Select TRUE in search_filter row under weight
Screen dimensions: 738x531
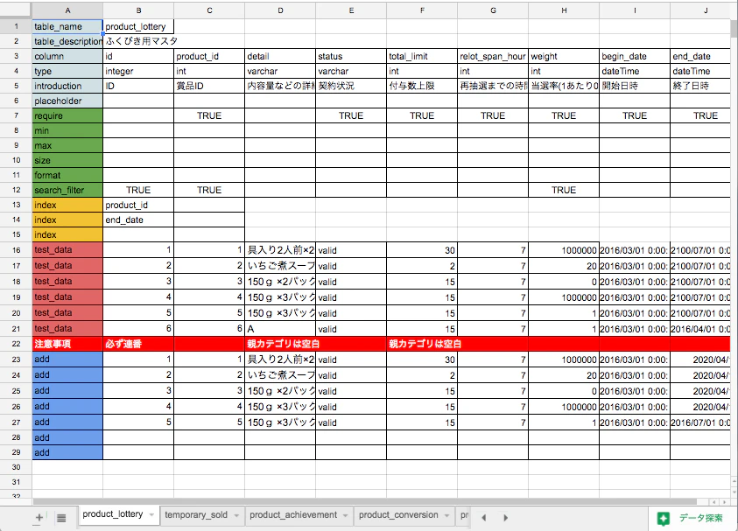tap(564, 190)
